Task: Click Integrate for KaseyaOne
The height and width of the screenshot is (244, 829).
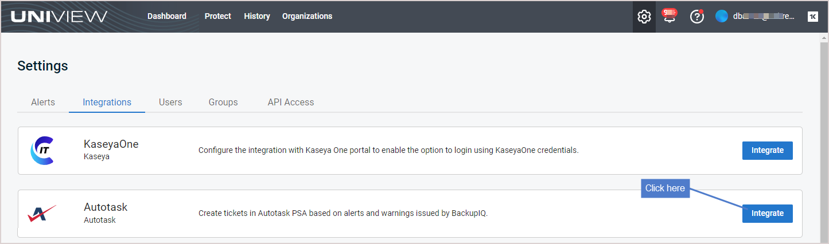Action: (768, 151)
